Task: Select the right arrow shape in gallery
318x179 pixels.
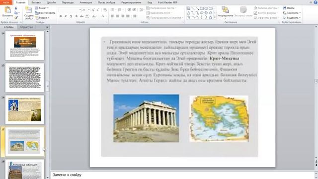Action: coord(202,13)
